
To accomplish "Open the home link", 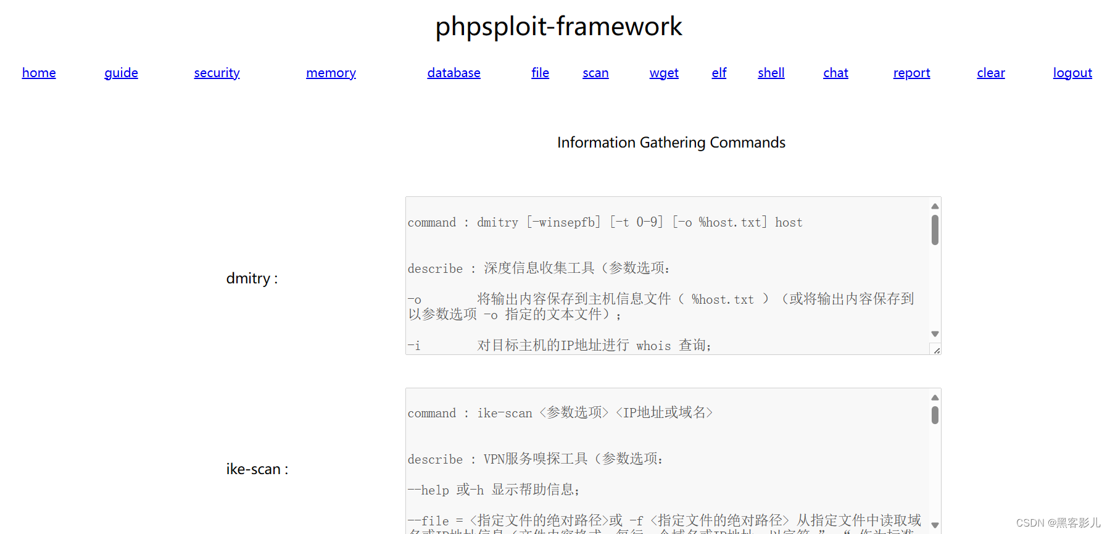I will click(39, 73).
